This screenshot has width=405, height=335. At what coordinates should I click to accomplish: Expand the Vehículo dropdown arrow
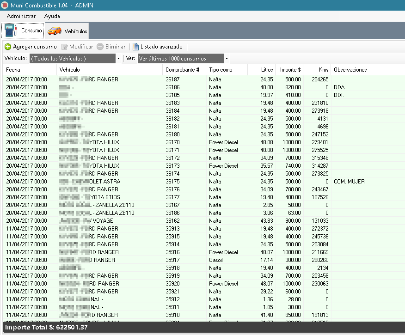point(118,59)
